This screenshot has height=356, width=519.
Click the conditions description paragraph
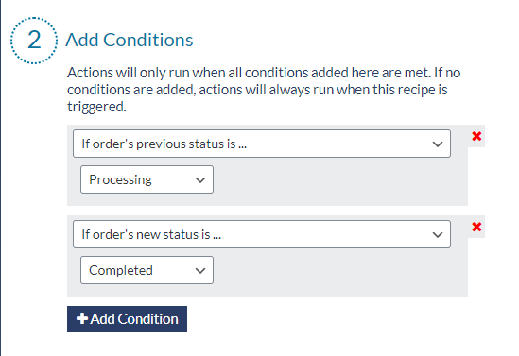point(264,90)
